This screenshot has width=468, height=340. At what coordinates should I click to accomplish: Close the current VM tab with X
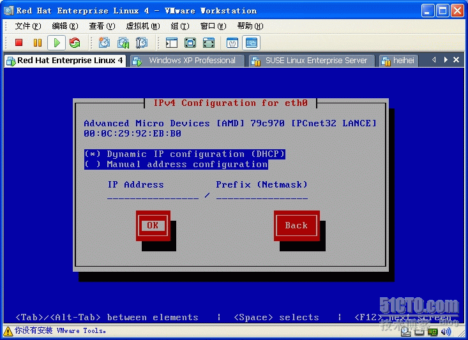click(456, 60)
